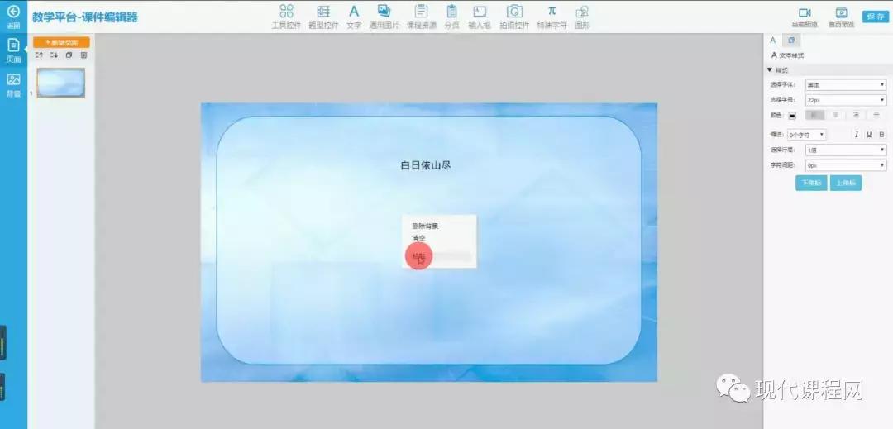893x429 pixels.
Task: Switch to the A text properties tab
Action: point(773,41)
